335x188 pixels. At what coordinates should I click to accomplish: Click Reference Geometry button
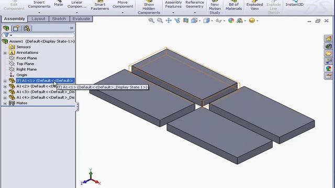tap(195, 4)
